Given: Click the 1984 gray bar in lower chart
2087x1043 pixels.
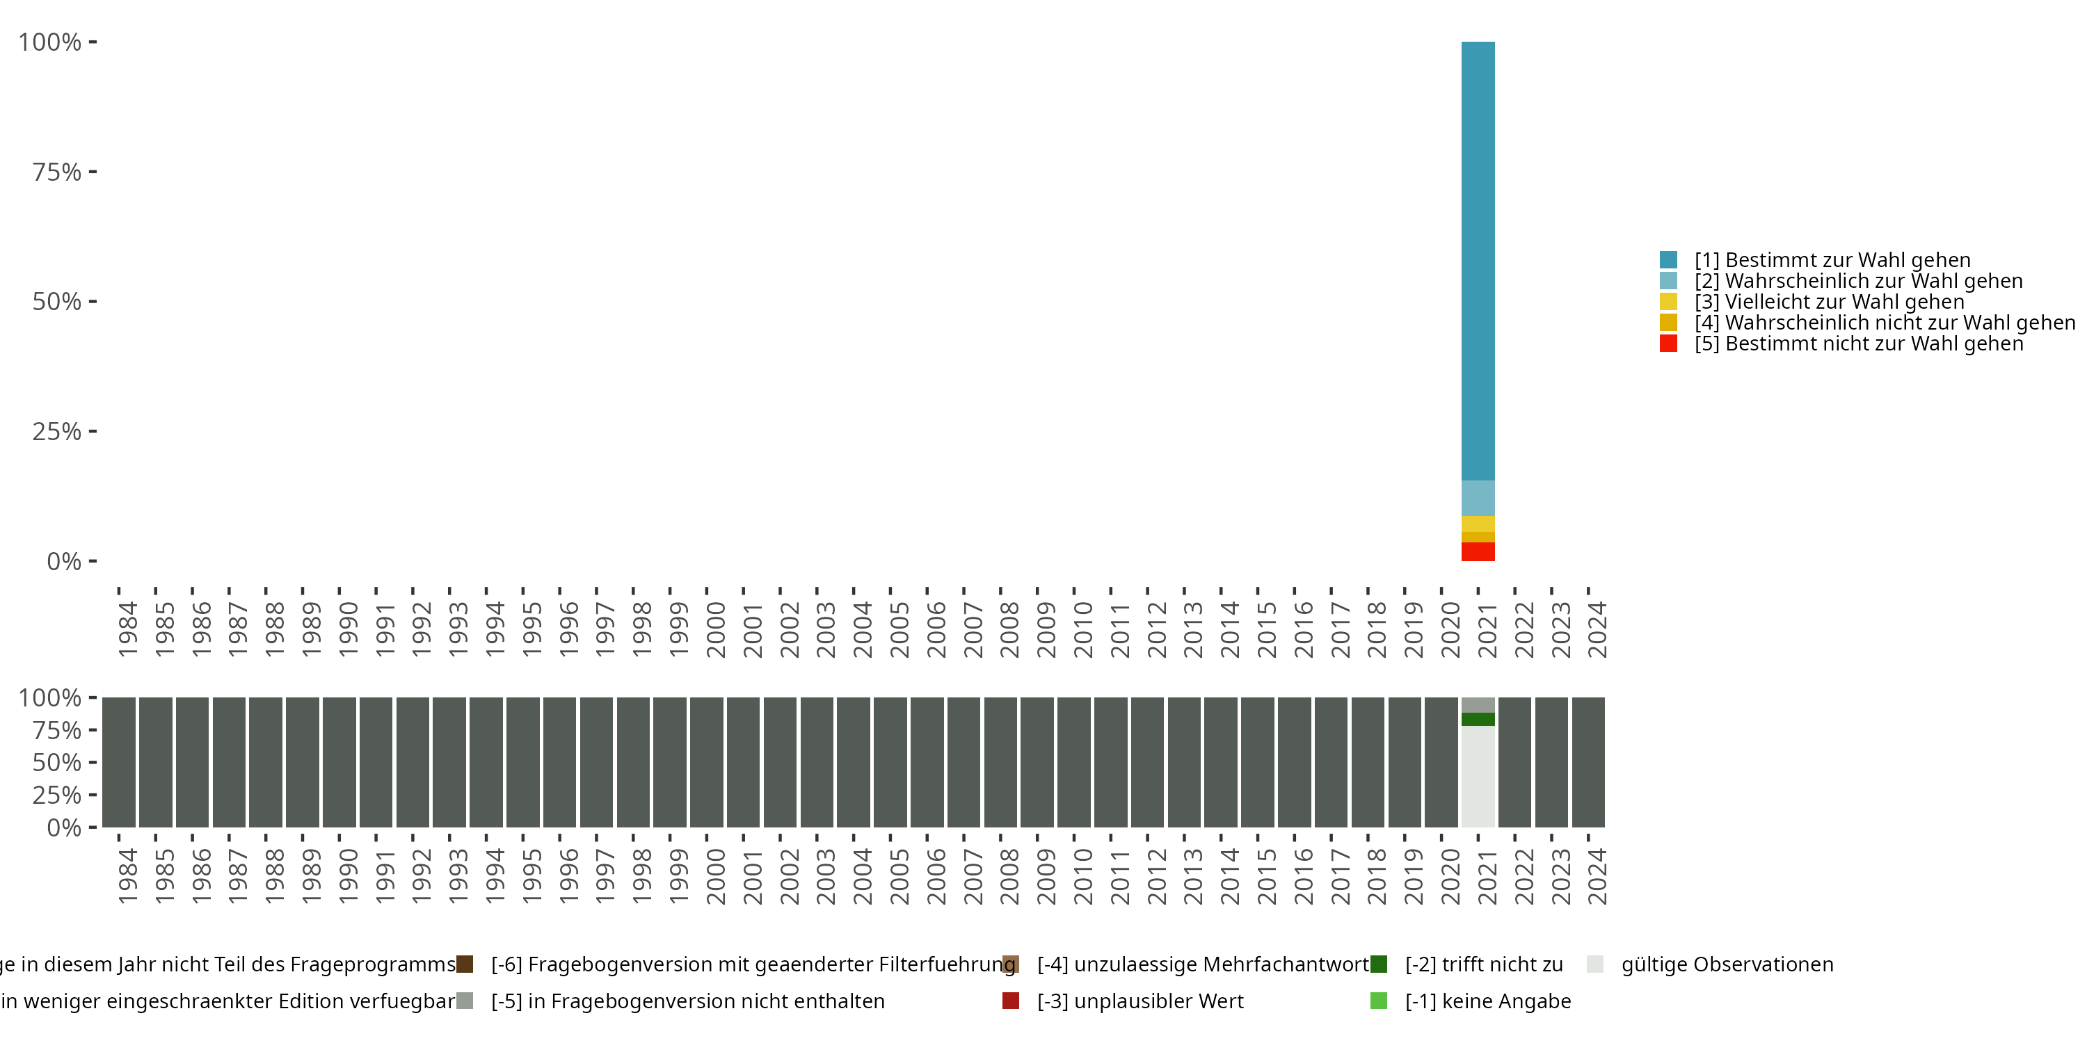Looking at the screenshot, I should [x=119, y=762].
